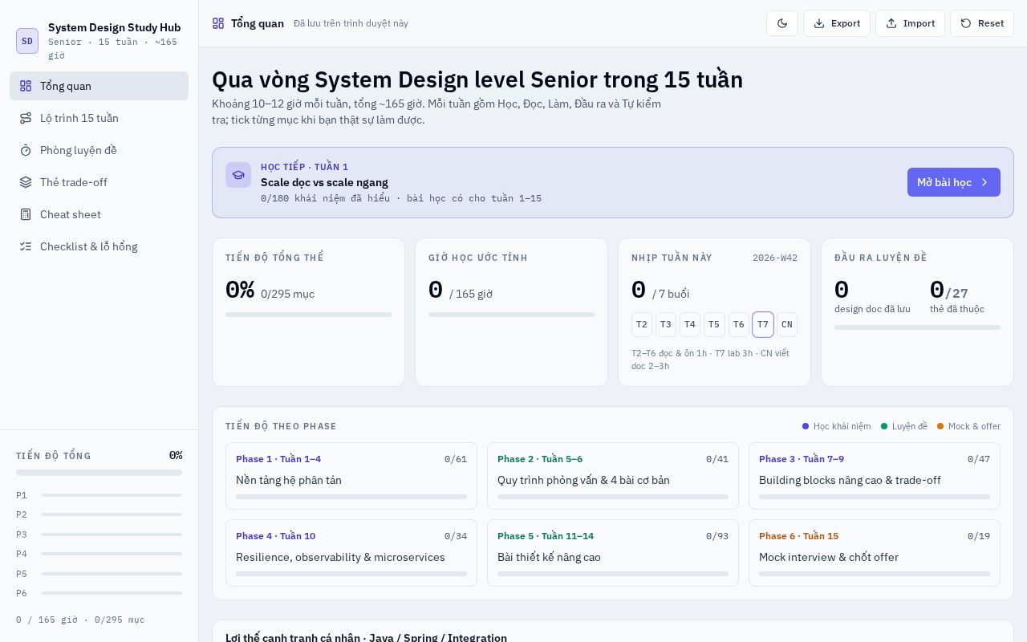Screen dimensions: 1027x642
Task: Toggle the T4 day chip
Action: pyautogui.click(x=690, y=324)
